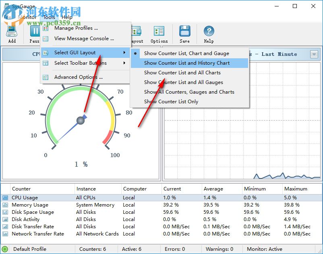Image resolution: width=323 pixels, height=254 pixels.
Task: Open the Options toolbar icon
Action: tap(159, 32)
